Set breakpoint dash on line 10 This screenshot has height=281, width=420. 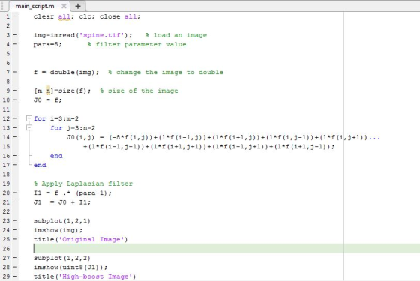15,100
